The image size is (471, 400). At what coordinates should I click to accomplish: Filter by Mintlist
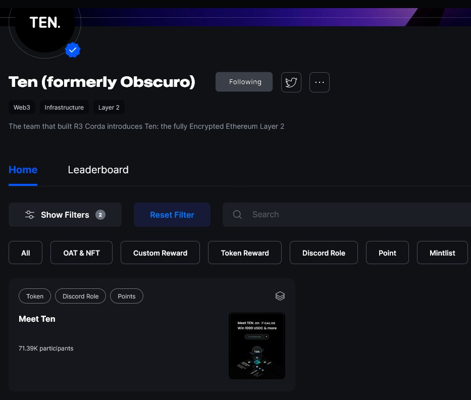tap(442, 253)
